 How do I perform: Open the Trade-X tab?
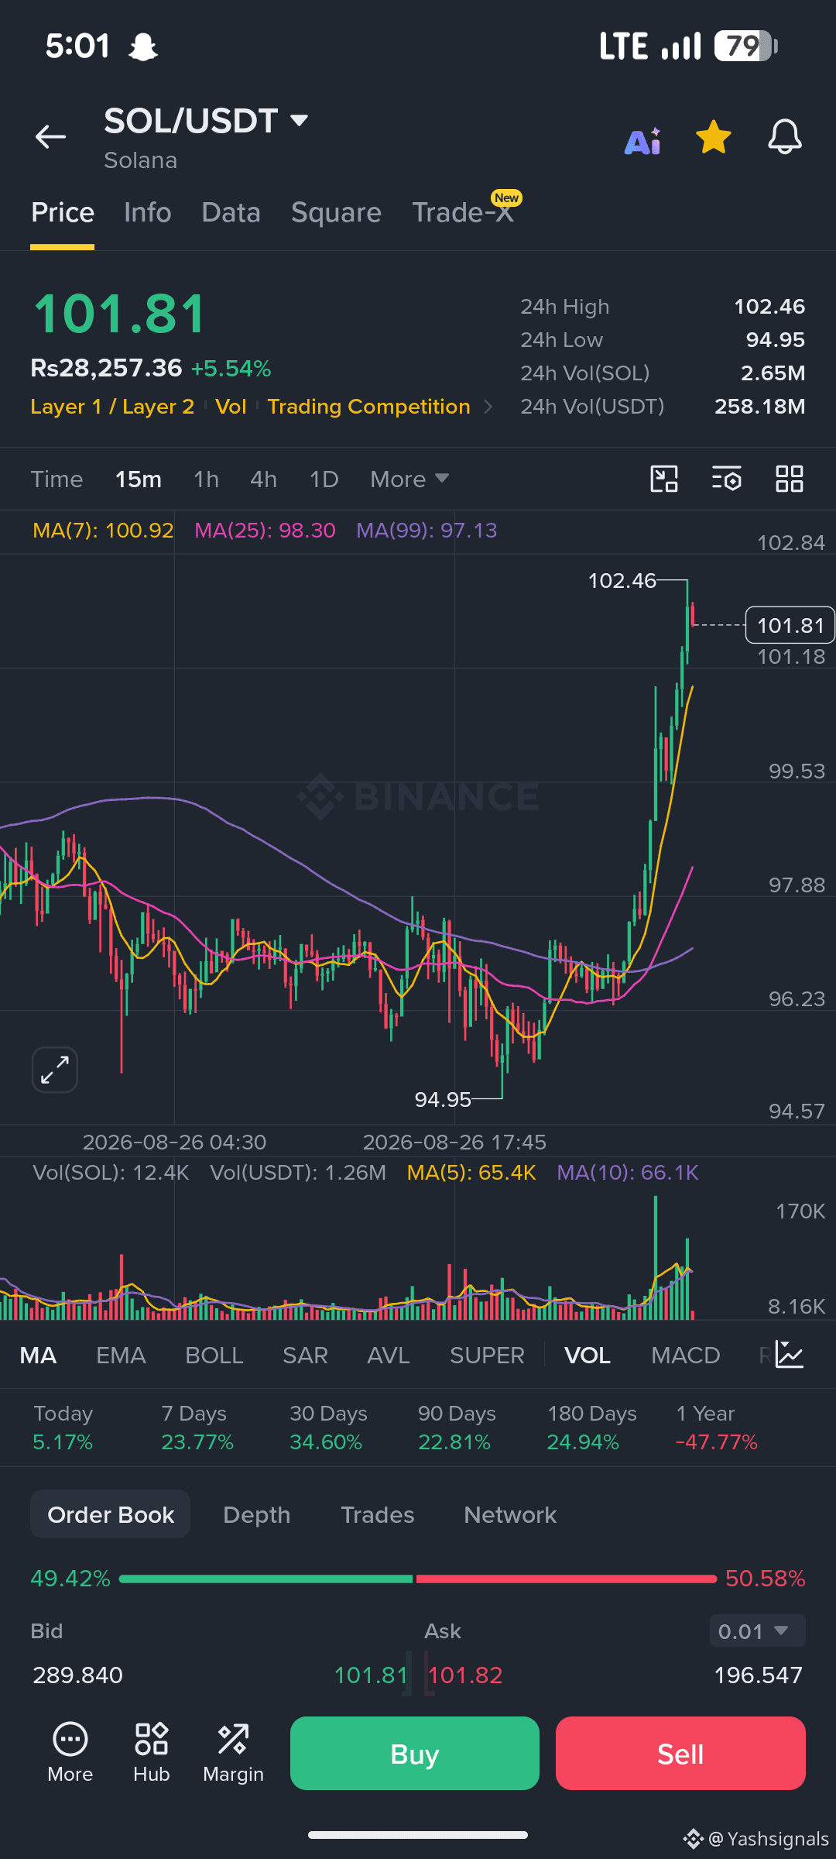click(x=463, y=212)
